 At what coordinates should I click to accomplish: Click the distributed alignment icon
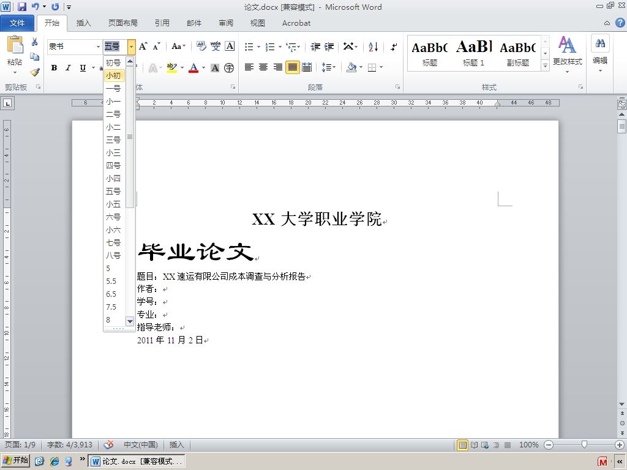coord(307,67)
